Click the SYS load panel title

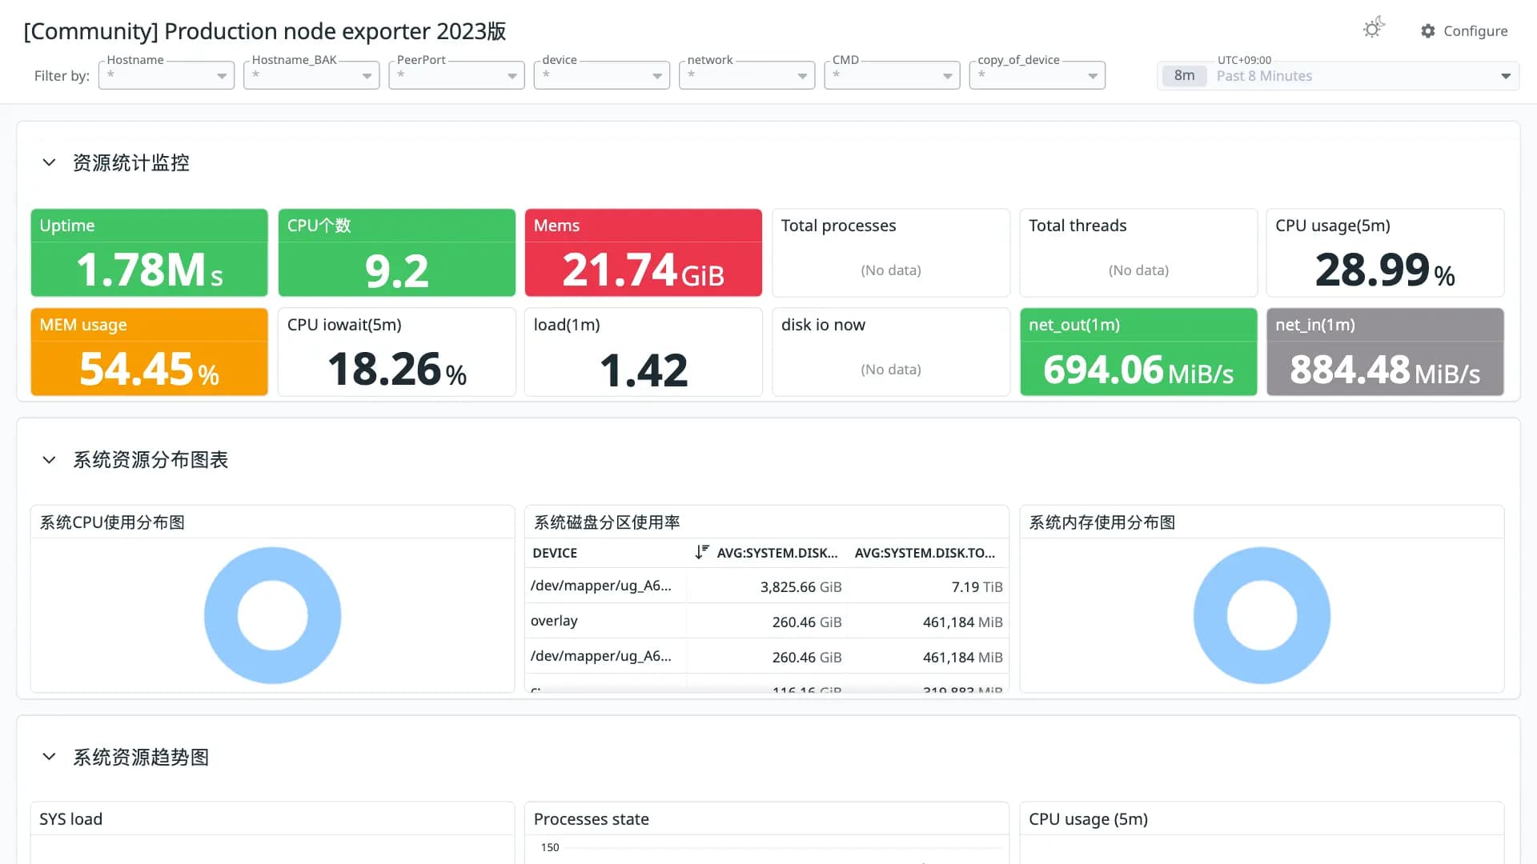(70, 819)
